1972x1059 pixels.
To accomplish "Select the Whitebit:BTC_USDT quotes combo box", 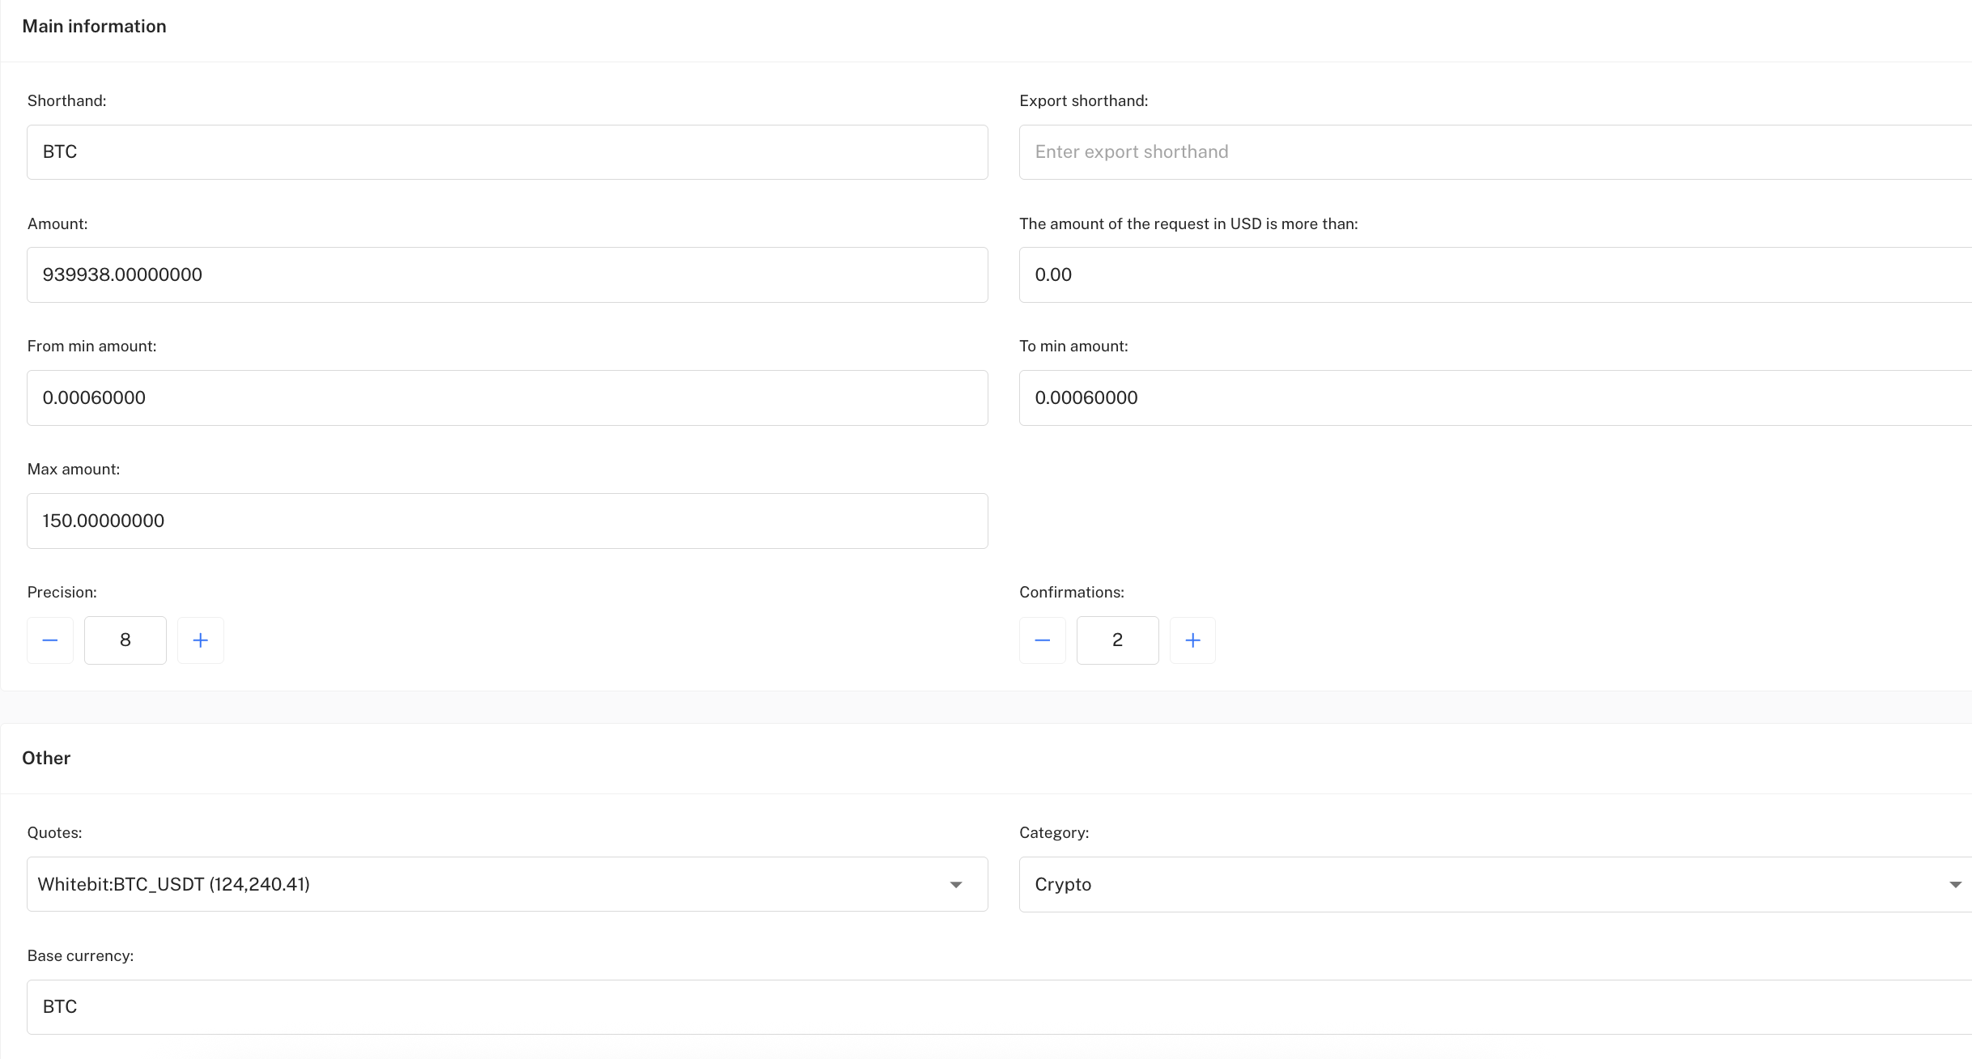I will (486, 884).
